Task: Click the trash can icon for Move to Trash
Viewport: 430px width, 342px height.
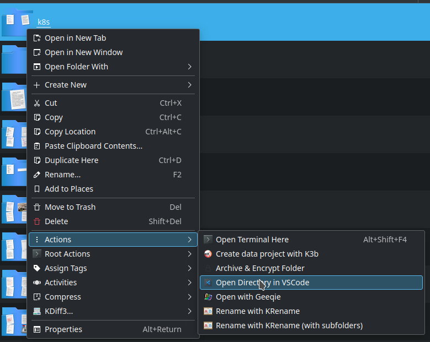Action: 37,207
